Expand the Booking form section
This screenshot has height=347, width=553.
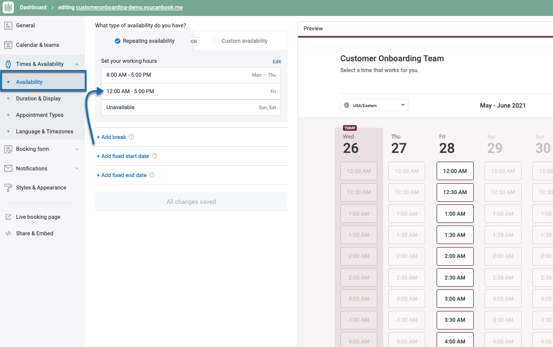pyautogui.click(x=77, y=149)
